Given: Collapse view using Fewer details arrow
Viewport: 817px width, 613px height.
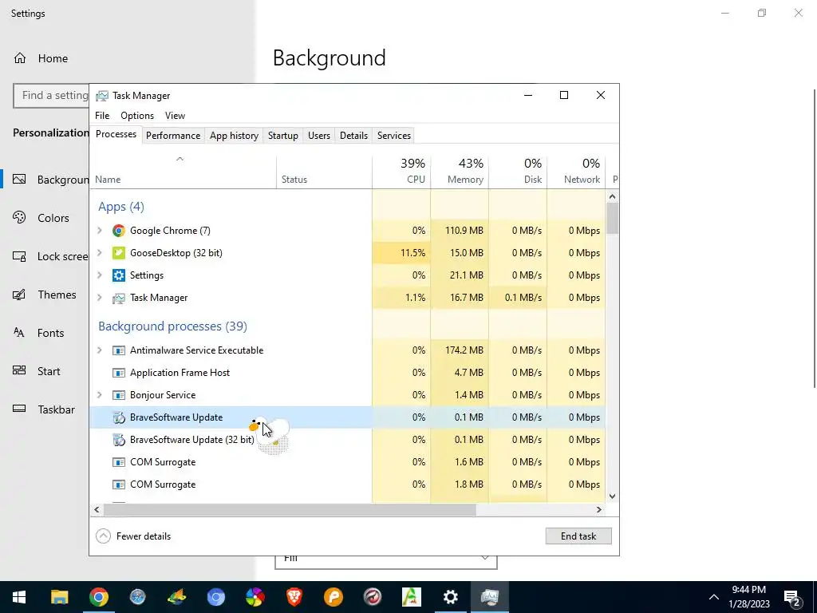Looking at the screenshot, I should point(103,536).
